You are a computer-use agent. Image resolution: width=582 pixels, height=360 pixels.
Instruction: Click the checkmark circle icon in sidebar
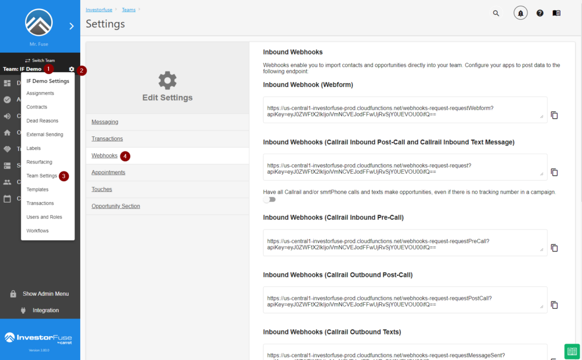pos(7,99)
